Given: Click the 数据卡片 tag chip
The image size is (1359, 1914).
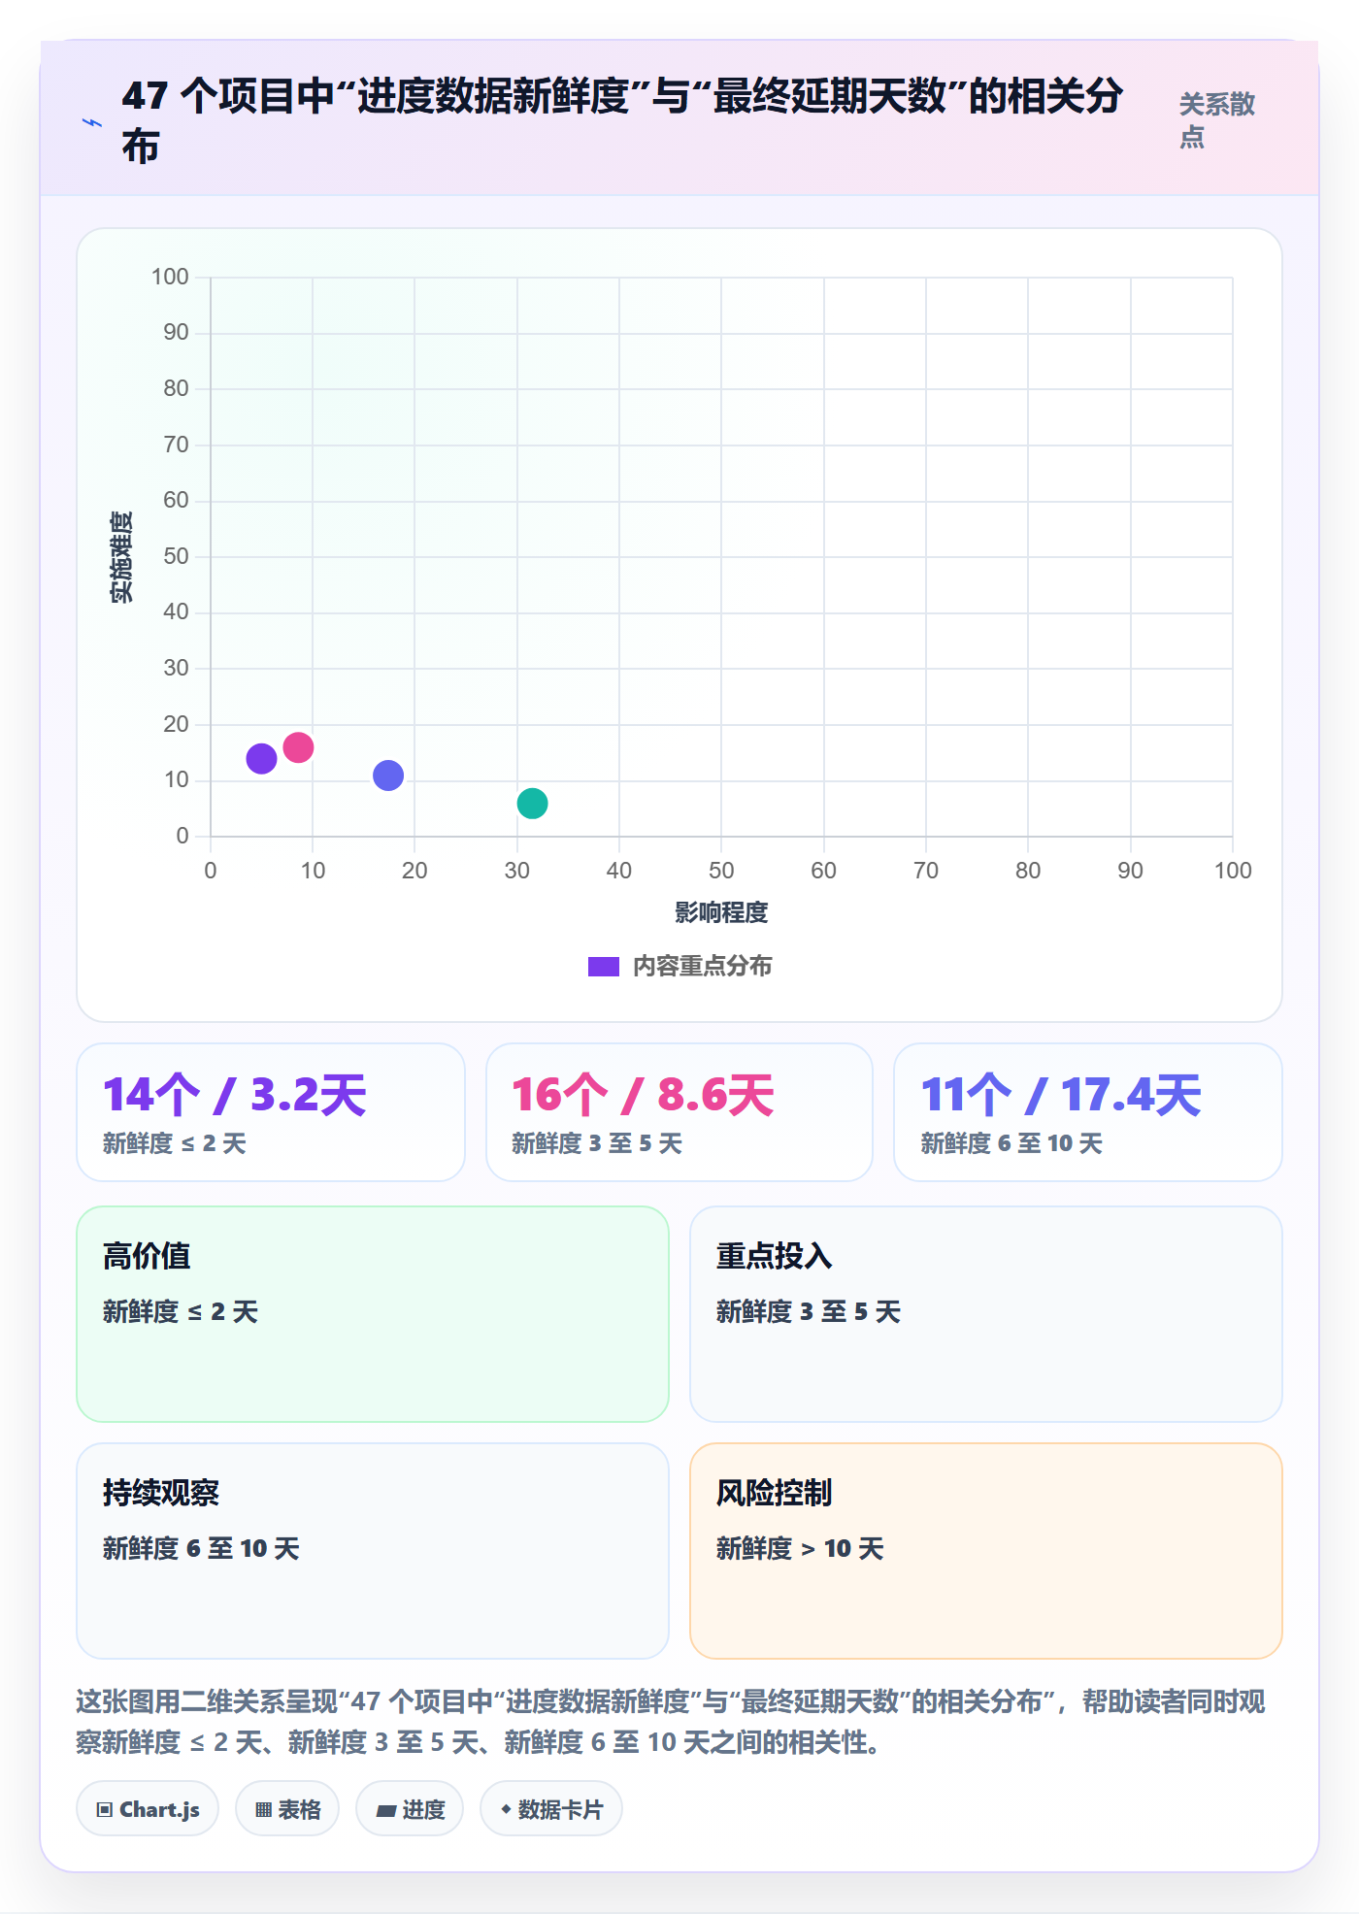Looking at the screenshot, I should [551, 1809].
